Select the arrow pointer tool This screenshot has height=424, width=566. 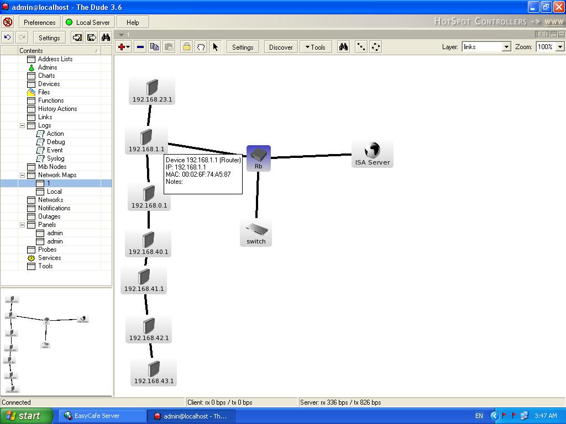click(x=216, y=47)
